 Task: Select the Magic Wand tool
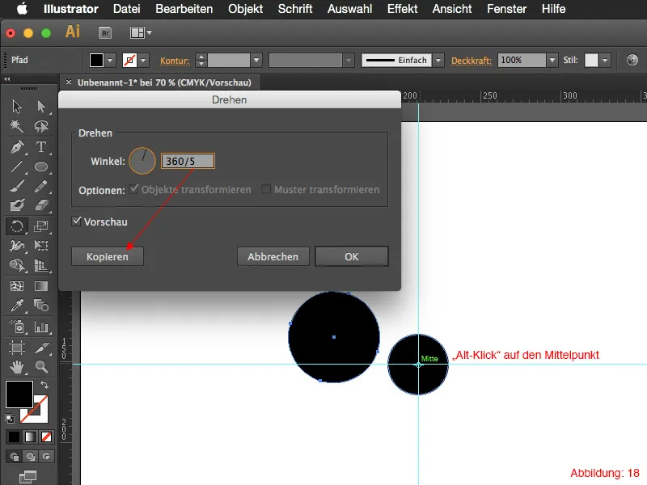click(x=17, y=126)
